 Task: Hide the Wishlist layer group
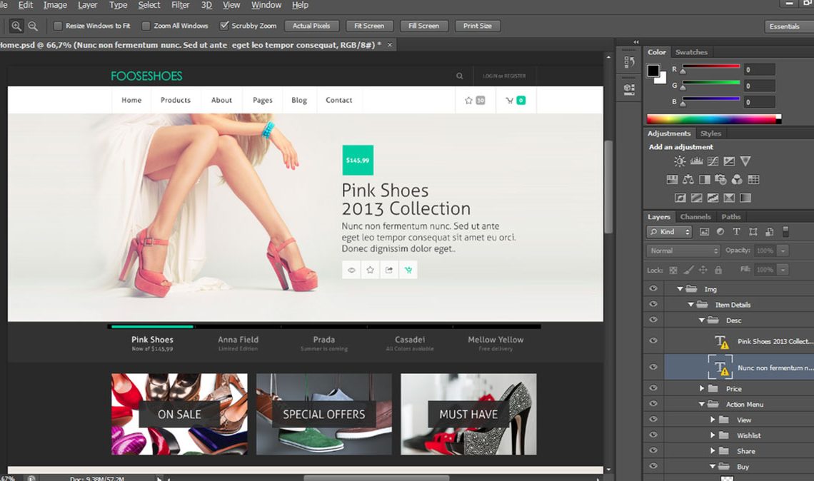[652, 435]
